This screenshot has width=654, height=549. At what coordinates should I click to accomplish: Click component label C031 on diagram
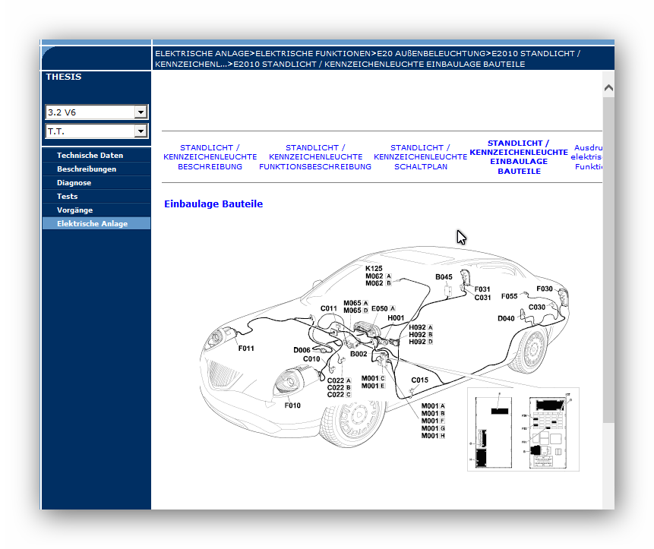tap(482, 298)
